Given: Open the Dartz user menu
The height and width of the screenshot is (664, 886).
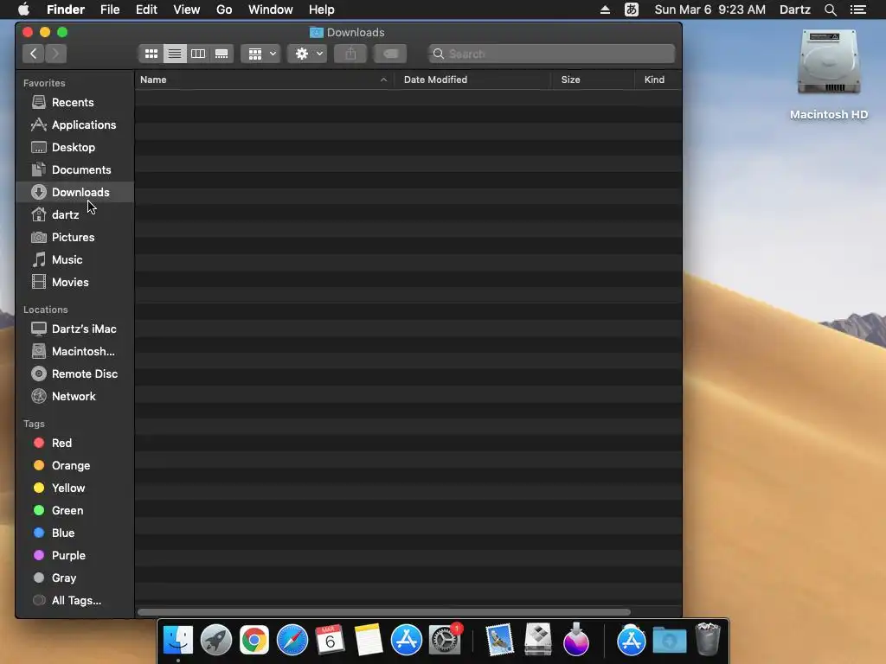Looking at the screenshot, I should 795,10.
